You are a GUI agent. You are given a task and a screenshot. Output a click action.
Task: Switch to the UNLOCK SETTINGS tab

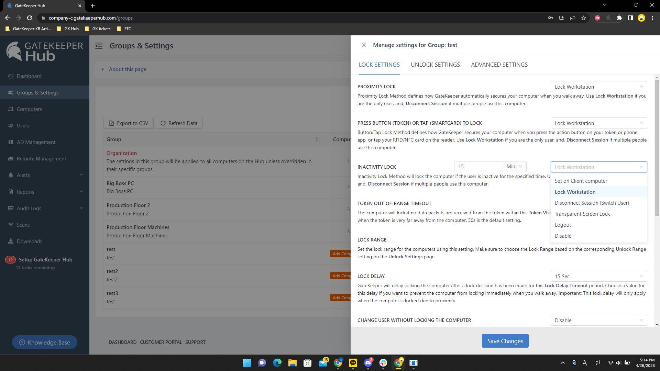pyautogui.click(x=435, y=65)
